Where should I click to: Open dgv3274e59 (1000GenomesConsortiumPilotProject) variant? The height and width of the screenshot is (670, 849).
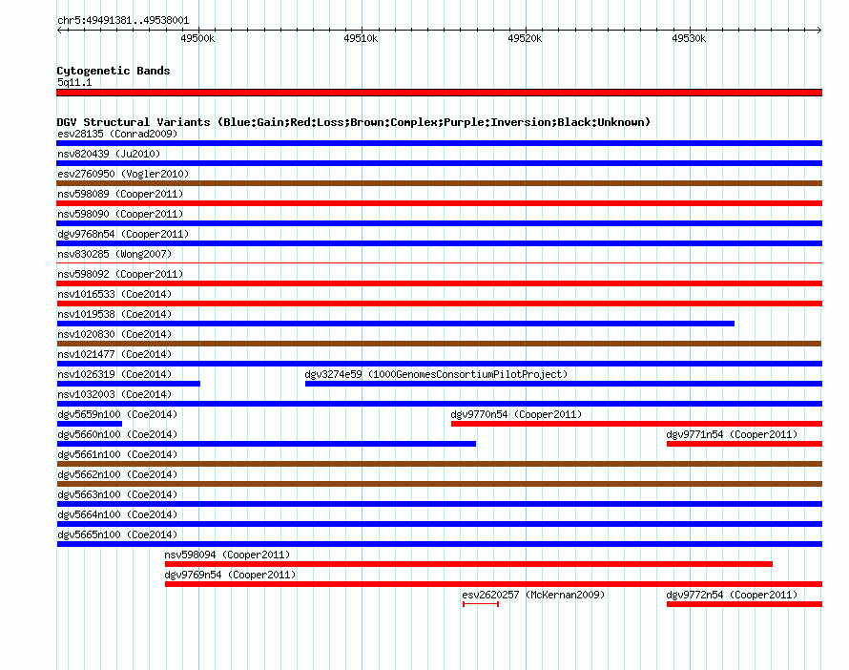click(x=436, y=374)
